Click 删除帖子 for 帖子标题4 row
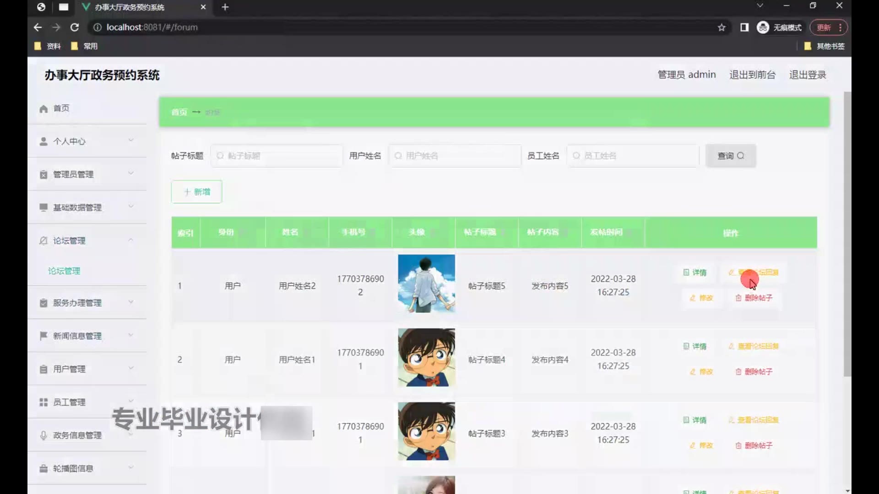The image size is (879, 494). click(754, 372)
